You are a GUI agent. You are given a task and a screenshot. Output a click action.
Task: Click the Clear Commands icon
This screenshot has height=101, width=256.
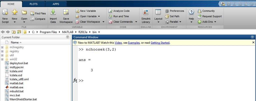pos(110,22)
